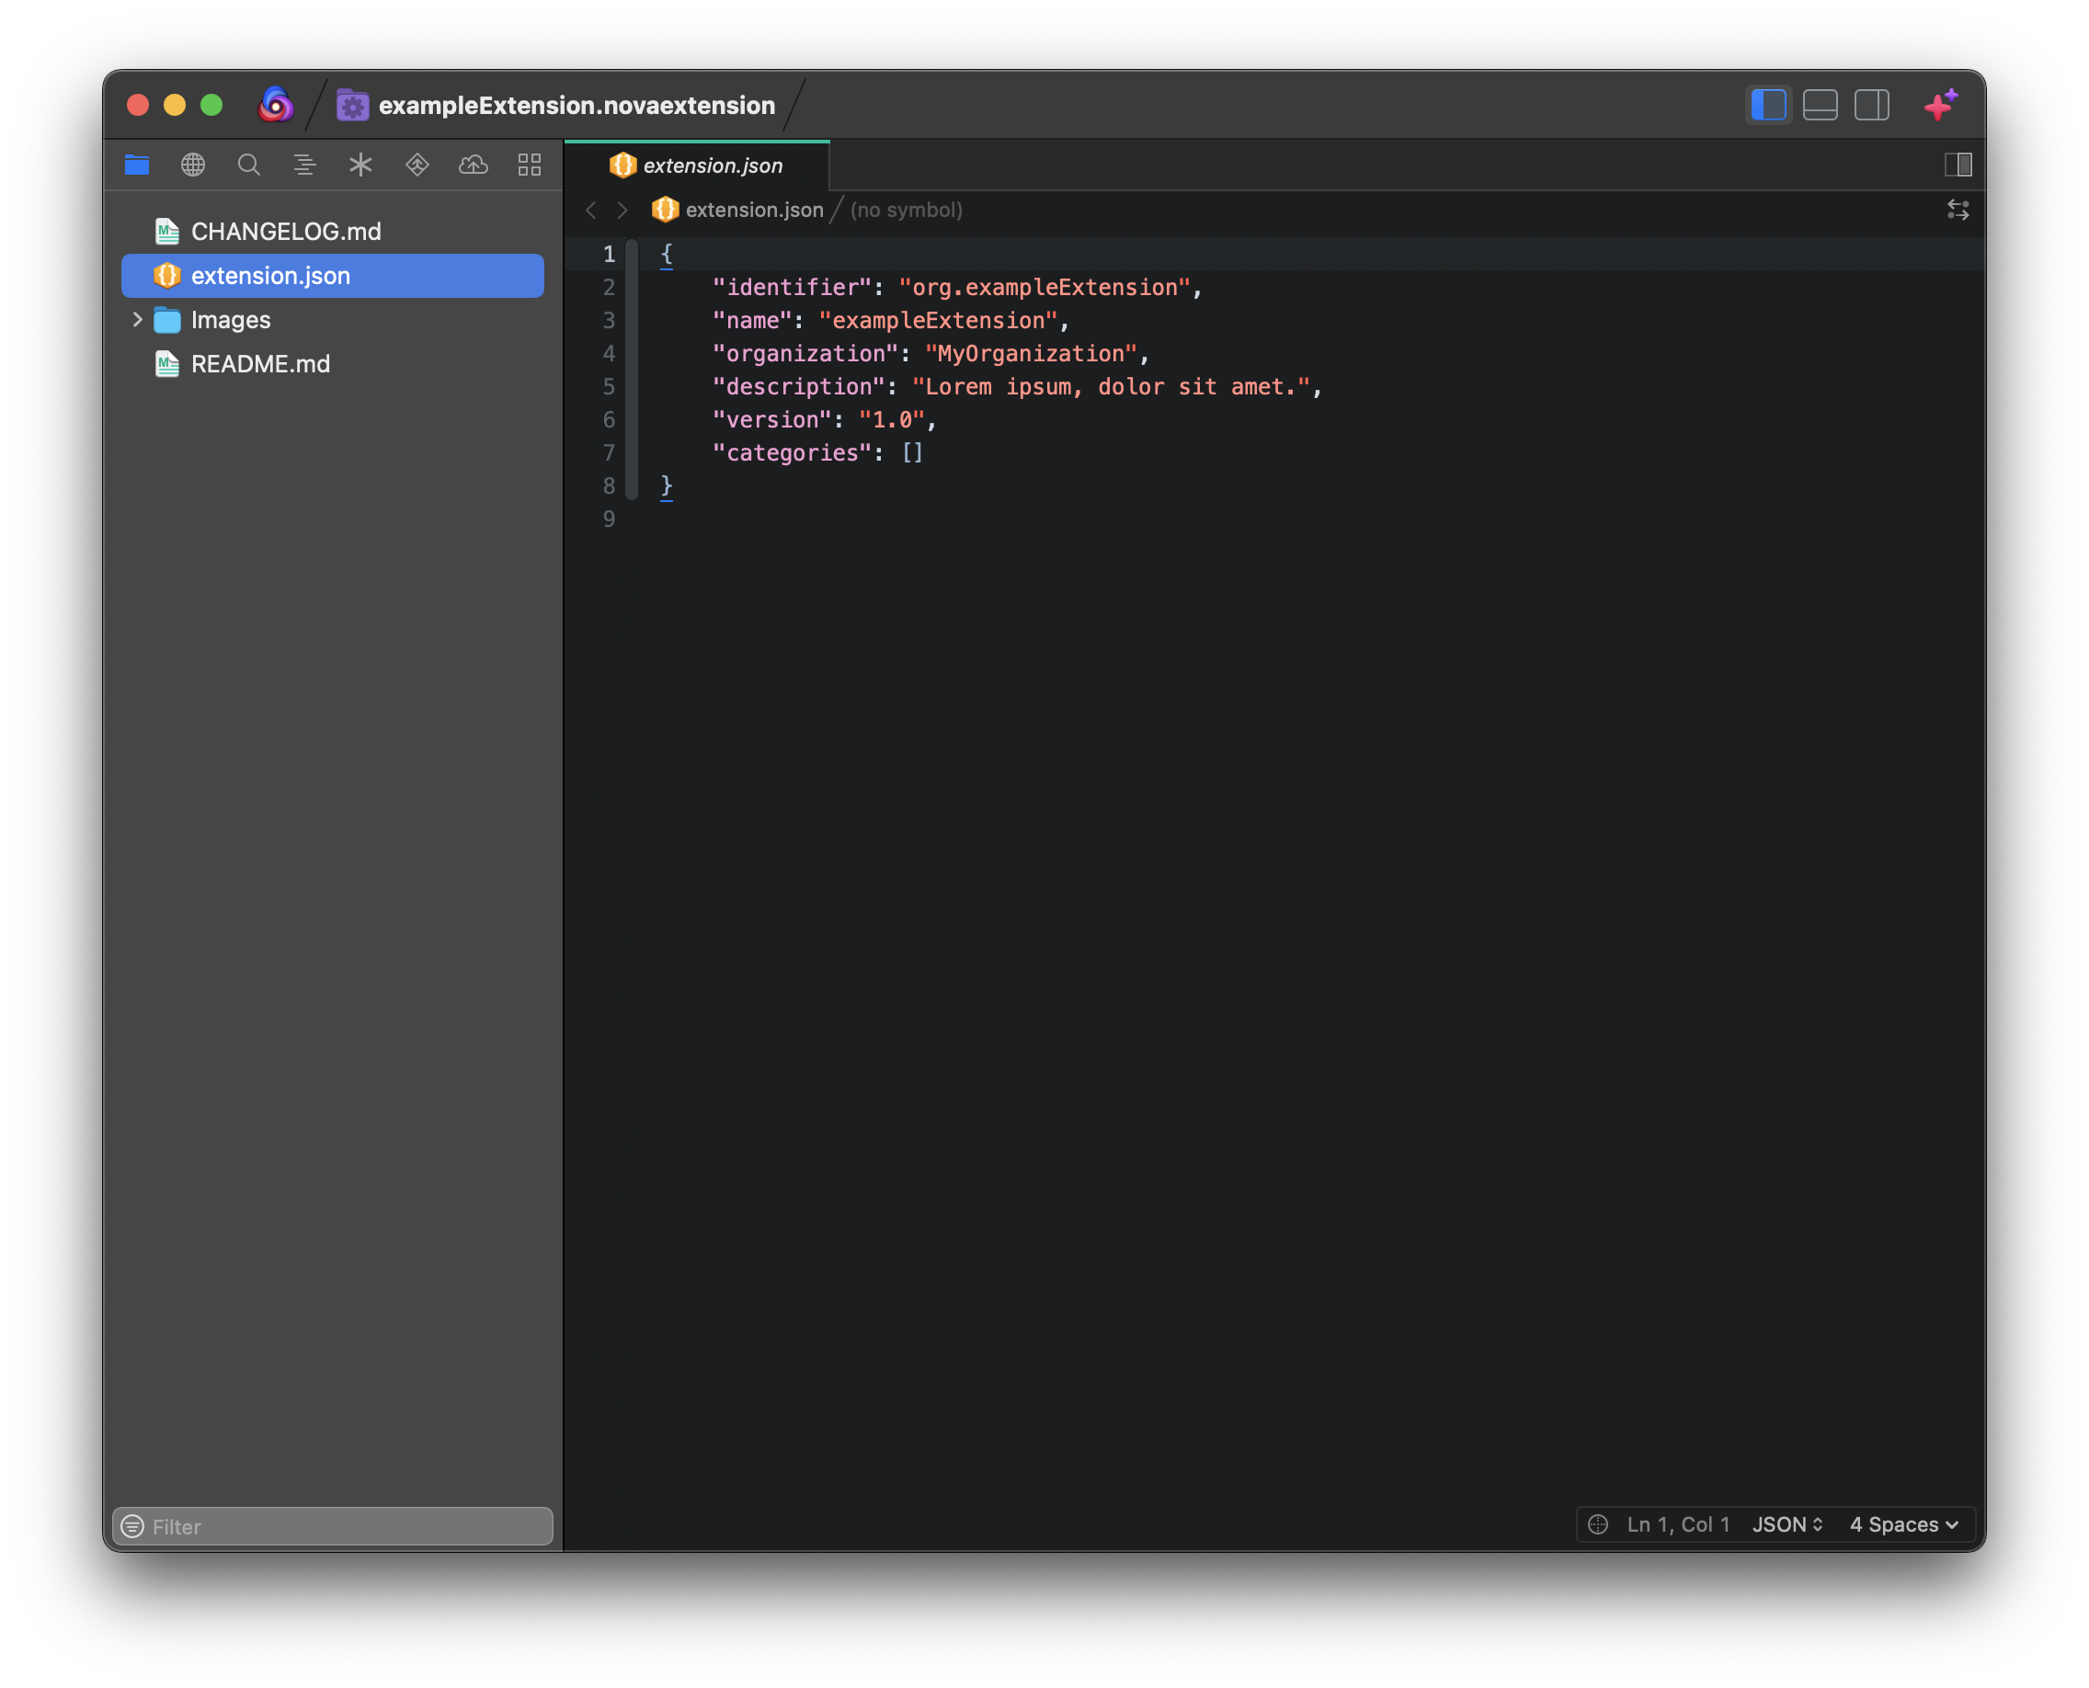Open the Clips asterisk sidebar pane

pyautogui.click(x=360, y=165)
